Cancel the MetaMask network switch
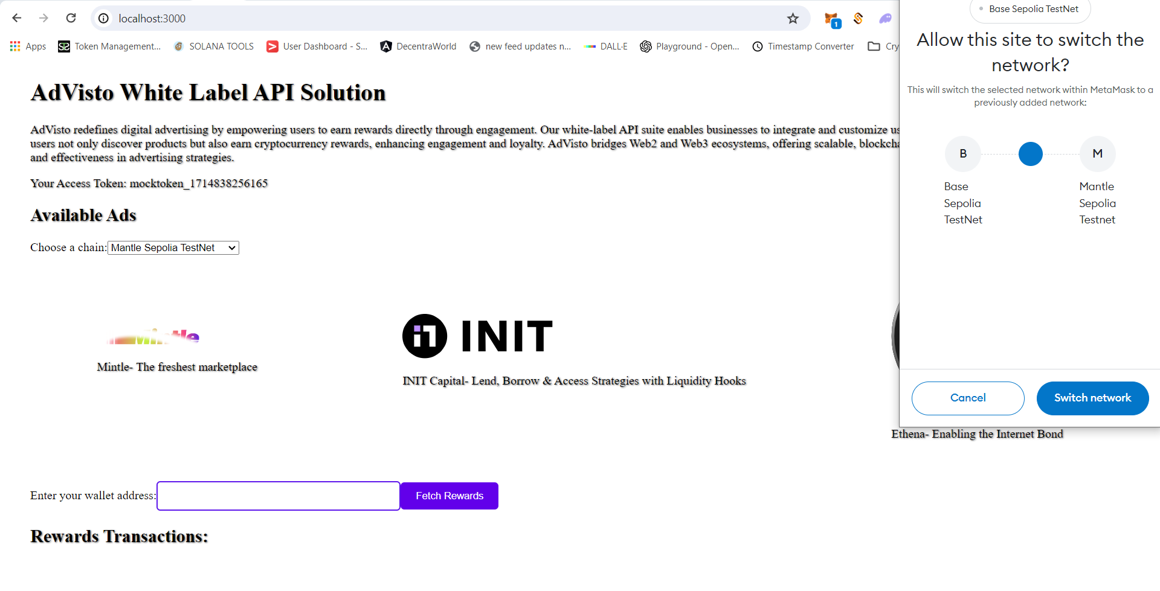The height and width of the screenshot is (591, 1160). coord(968,398)
